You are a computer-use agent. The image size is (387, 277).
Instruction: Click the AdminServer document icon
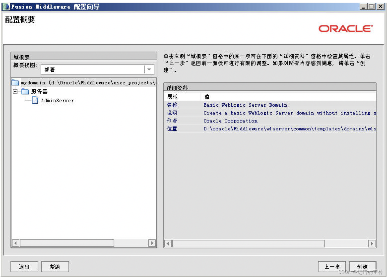[x=35, y=100]
